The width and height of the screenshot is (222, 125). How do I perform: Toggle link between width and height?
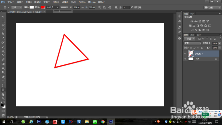(x=83, y=7)
